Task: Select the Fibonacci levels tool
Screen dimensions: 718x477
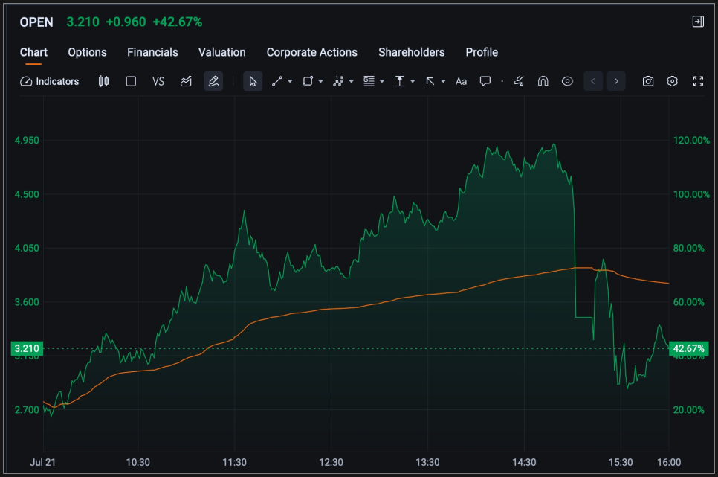Action: (x=369, y=81)
